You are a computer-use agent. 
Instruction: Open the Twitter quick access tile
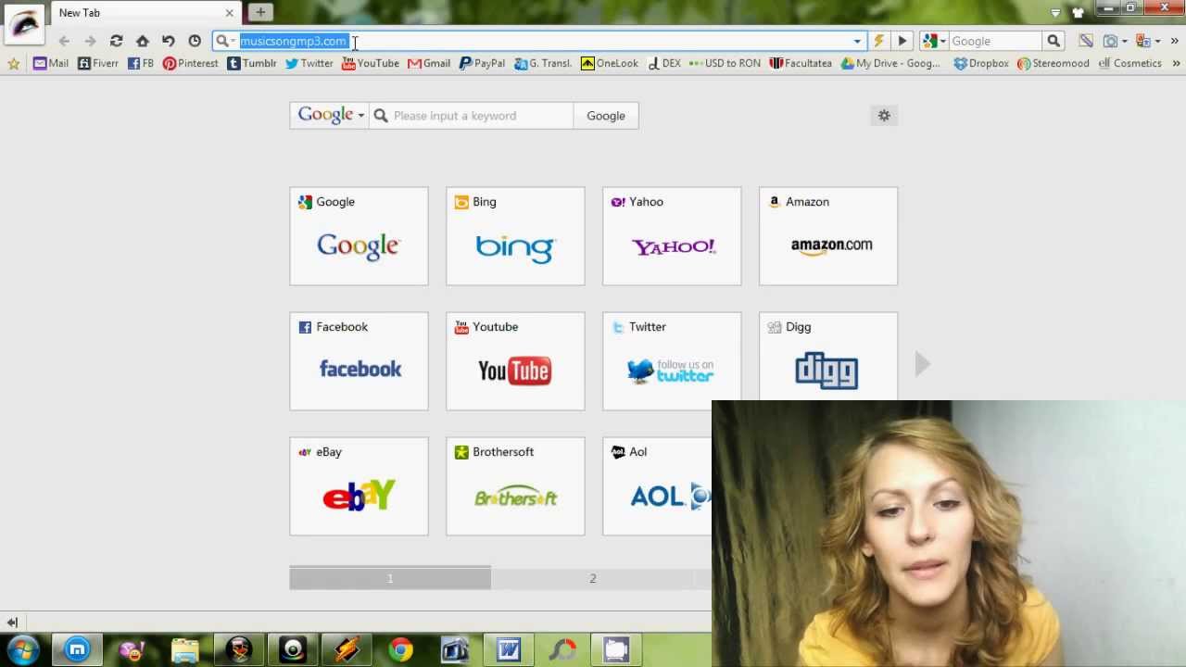(672, 361)
